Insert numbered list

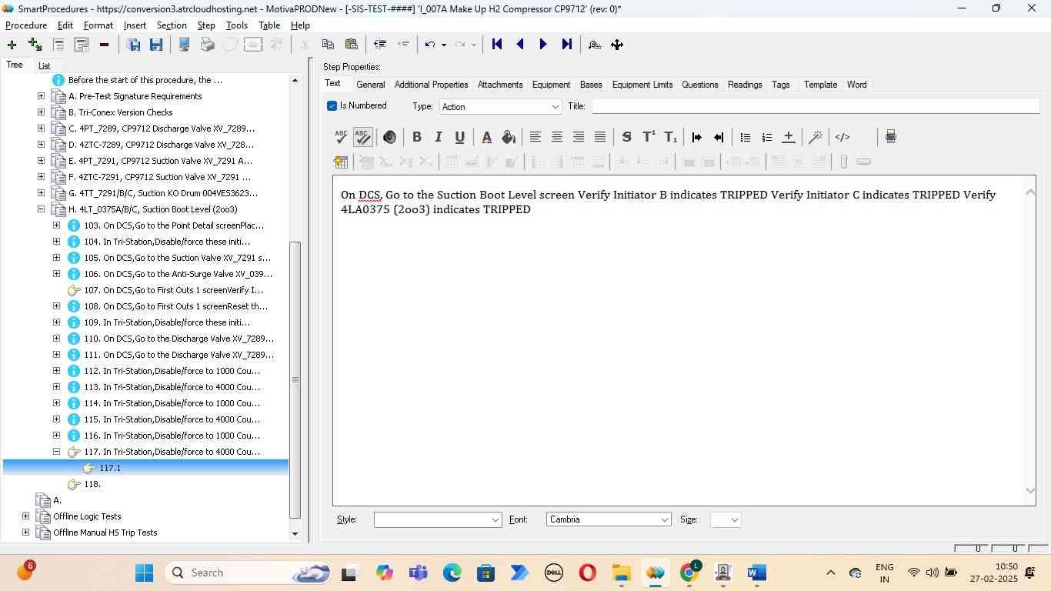coord(766,137)
